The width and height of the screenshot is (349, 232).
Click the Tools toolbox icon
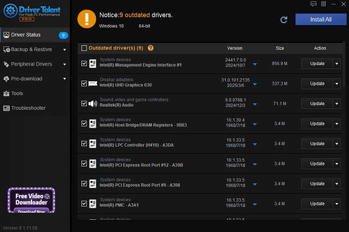click(6, 93)
